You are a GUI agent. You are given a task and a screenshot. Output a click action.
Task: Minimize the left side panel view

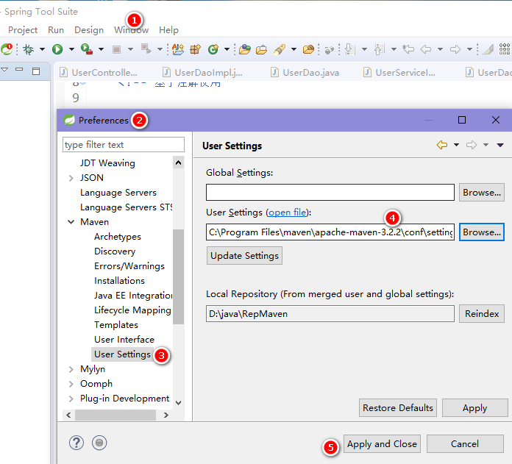[x=19, y=69]
